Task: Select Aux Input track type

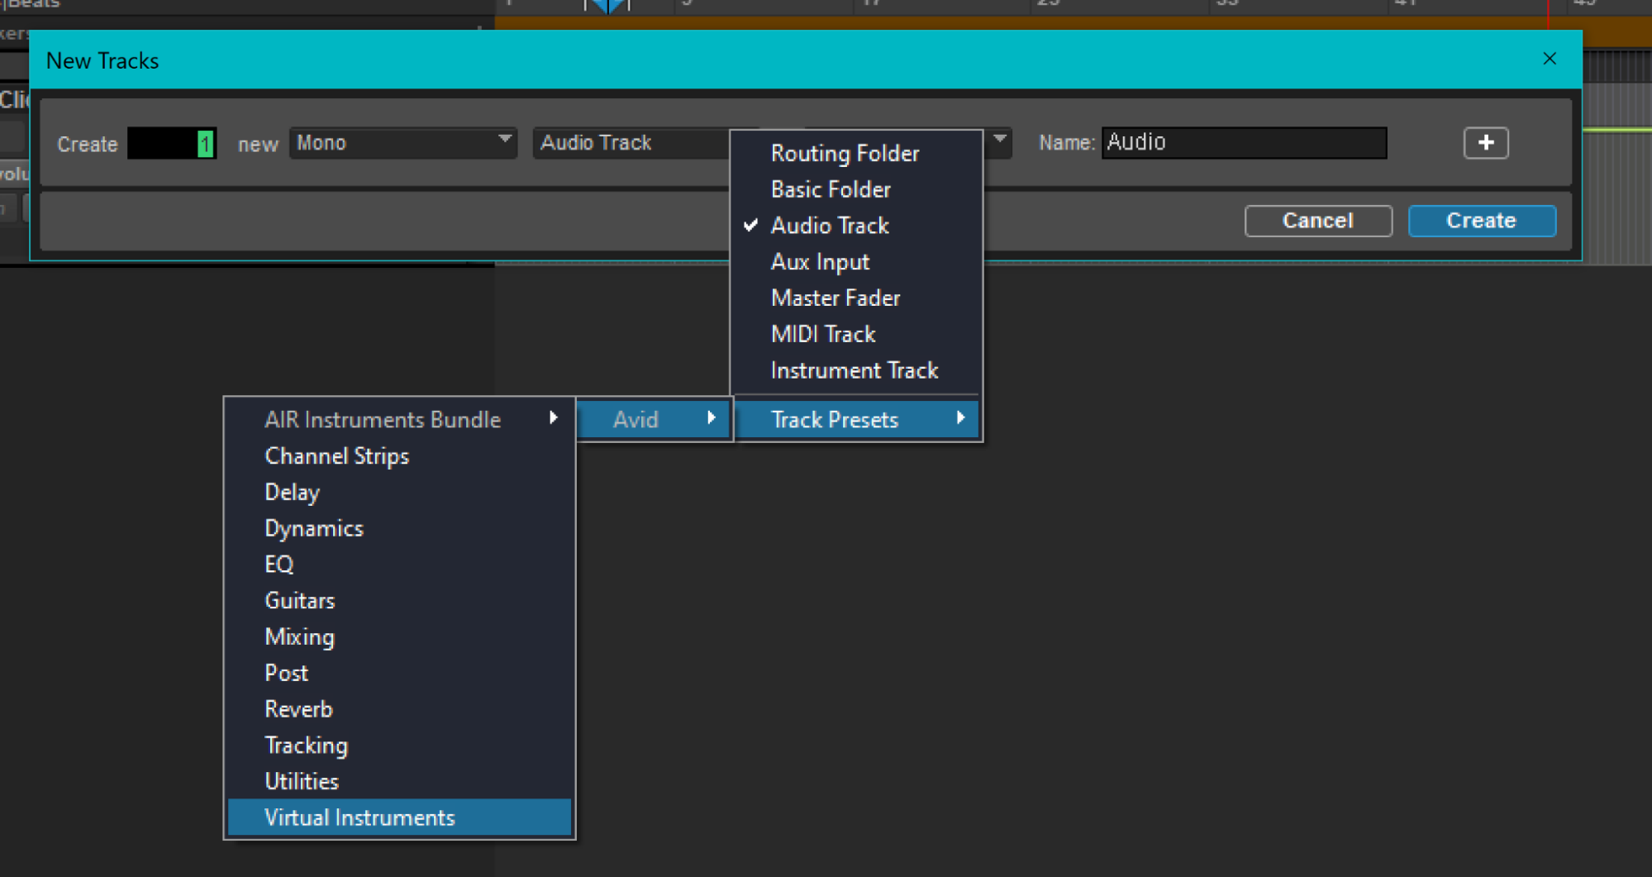Action: click(x=820, y=262)
